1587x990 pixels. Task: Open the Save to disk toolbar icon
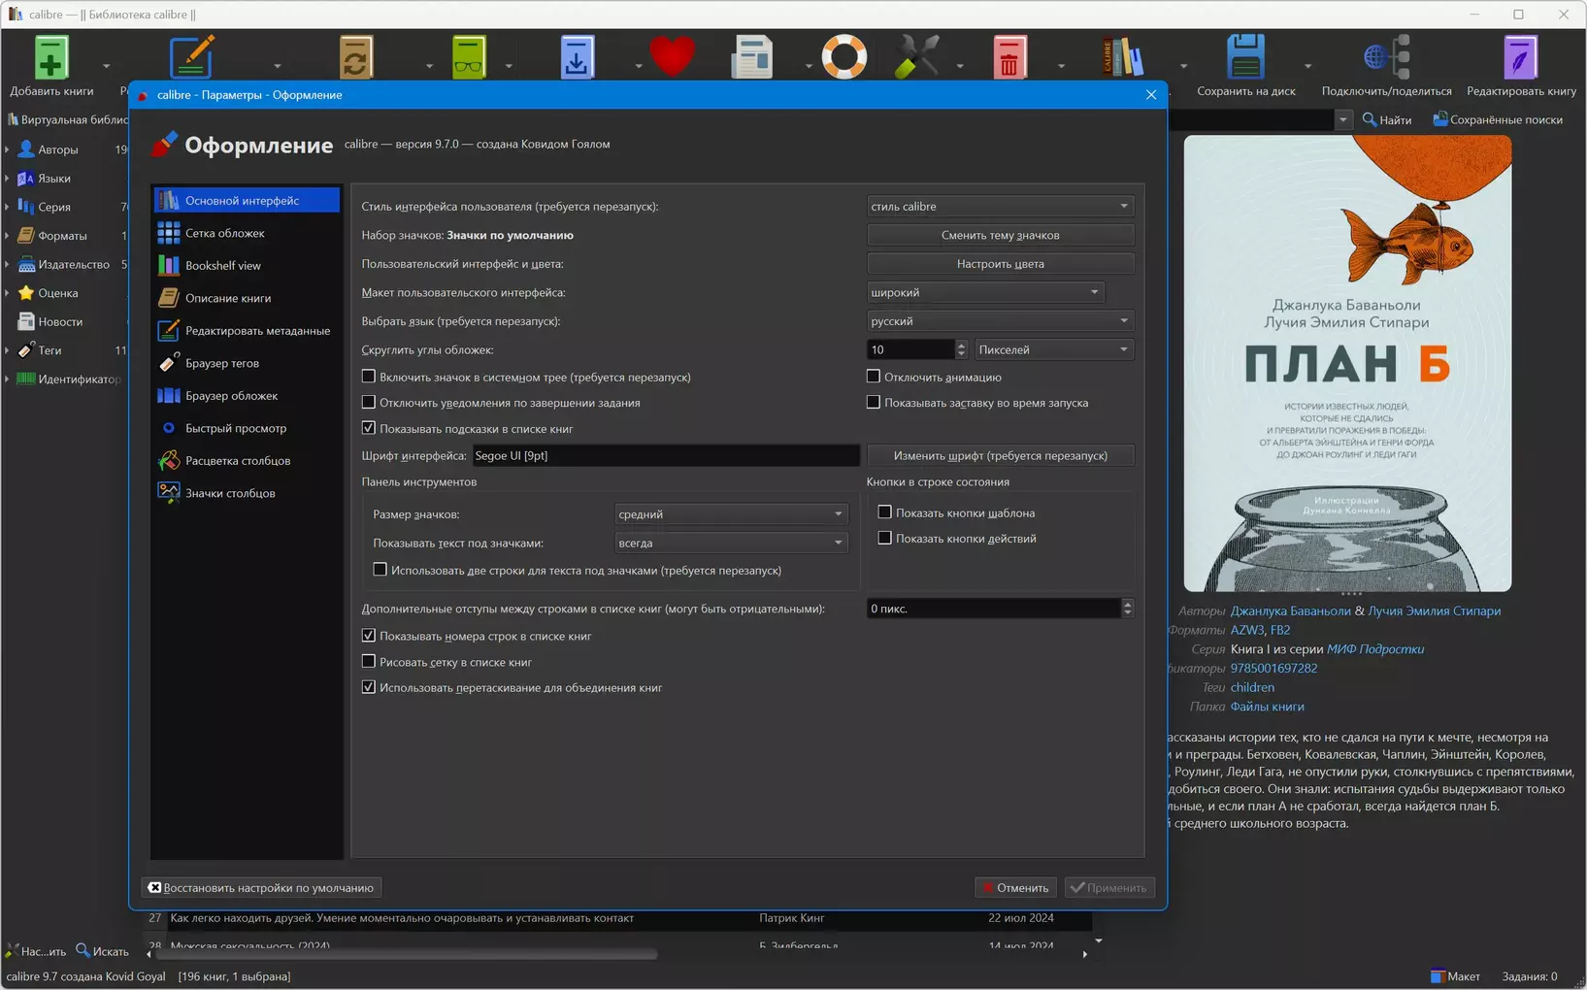pyautogui.click(x=1245, y=58)
